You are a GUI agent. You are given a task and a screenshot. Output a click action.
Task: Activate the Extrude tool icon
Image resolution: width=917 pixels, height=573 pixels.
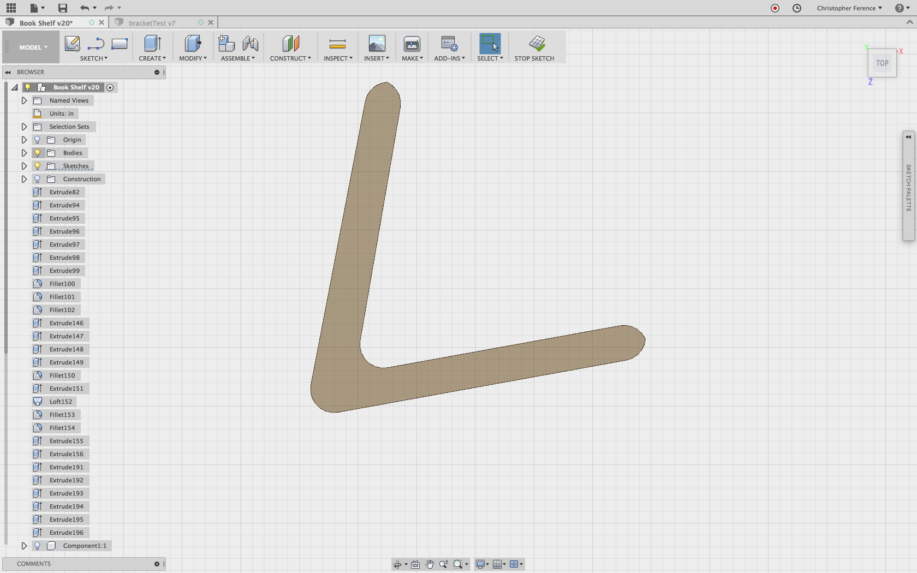[x=152, y=44]
